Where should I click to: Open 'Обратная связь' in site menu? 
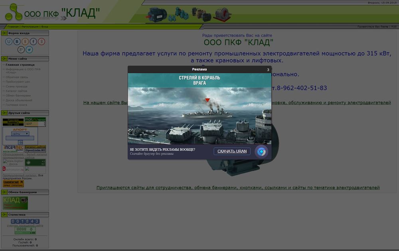click(x=17, y=77)
